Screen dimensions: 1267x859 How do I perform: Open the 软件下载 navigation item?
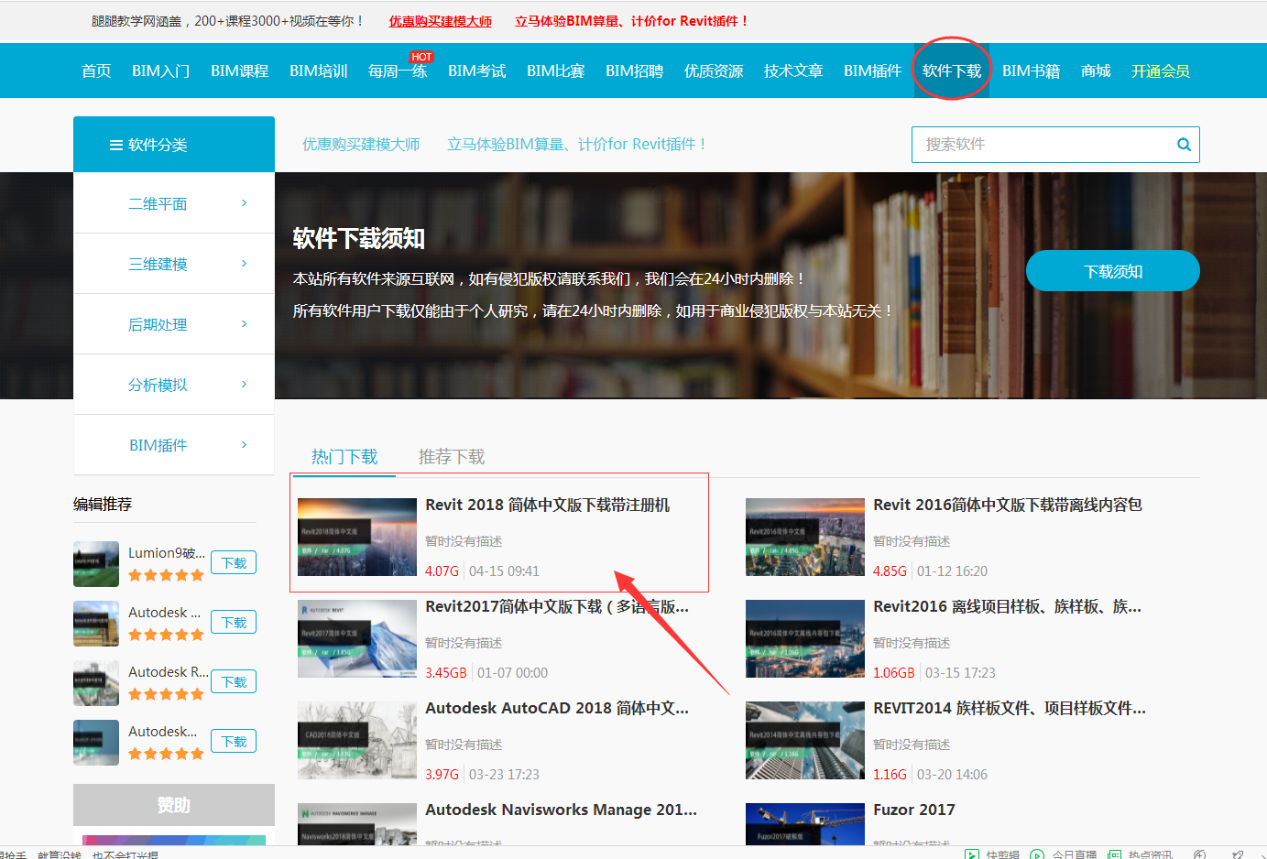pyautogui.click(x=952, y=71)
